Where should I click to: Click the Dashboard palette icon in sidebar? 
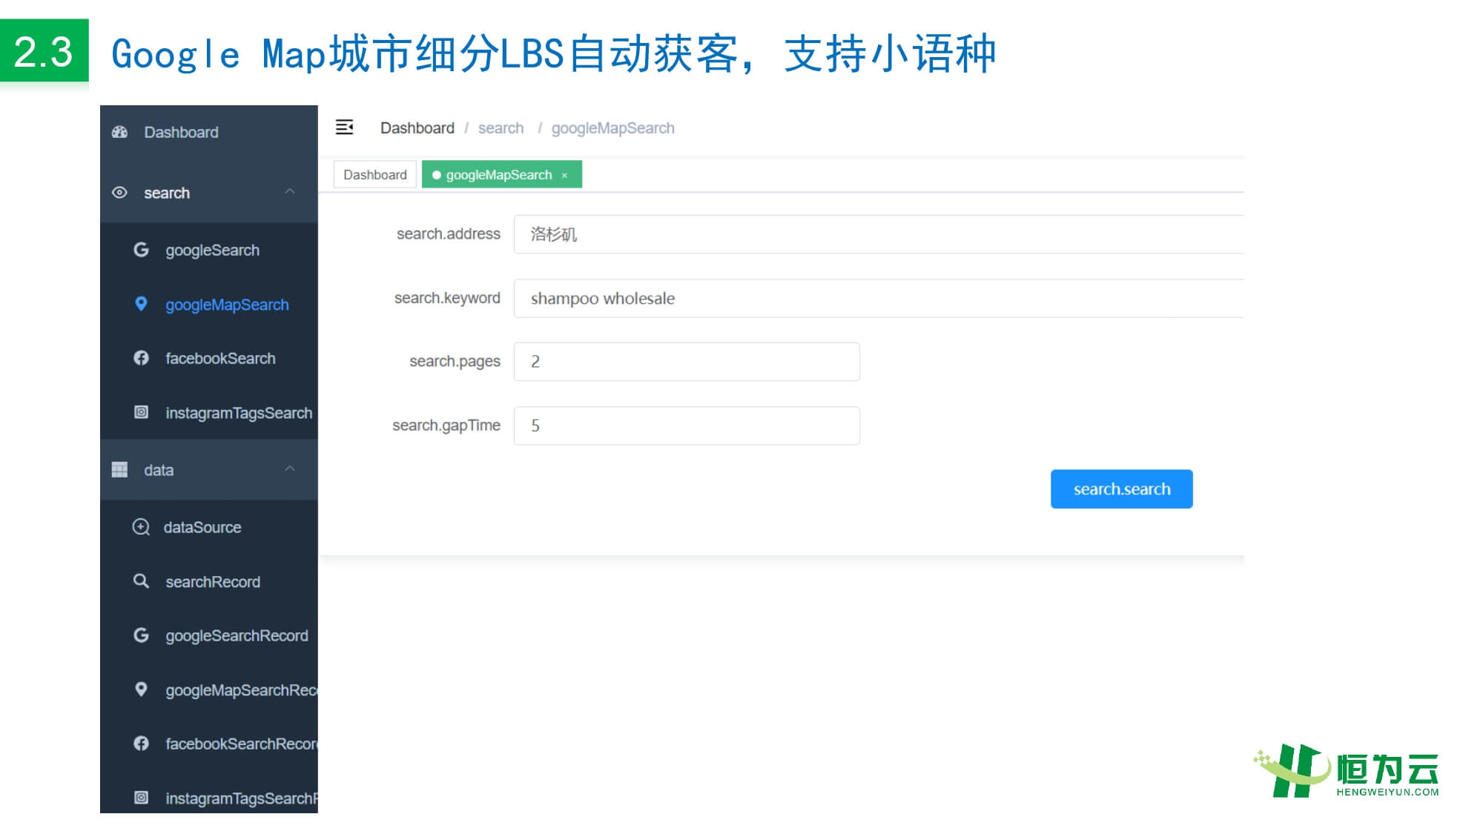tap(119, 133)
